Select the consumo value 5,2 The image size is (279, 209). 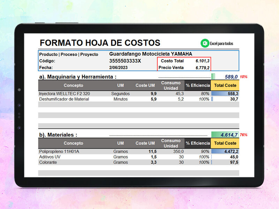click(x=181, y=99)
